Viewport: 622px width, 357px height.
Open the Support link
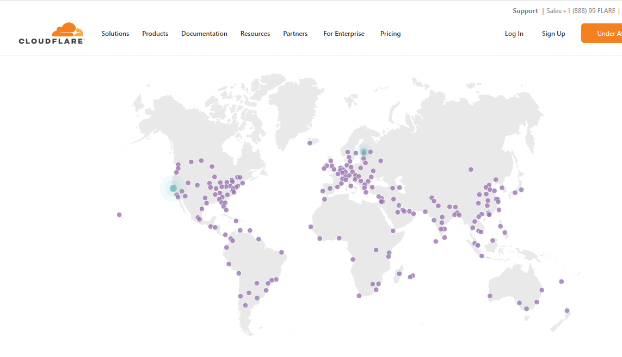(x=525, y=11)
